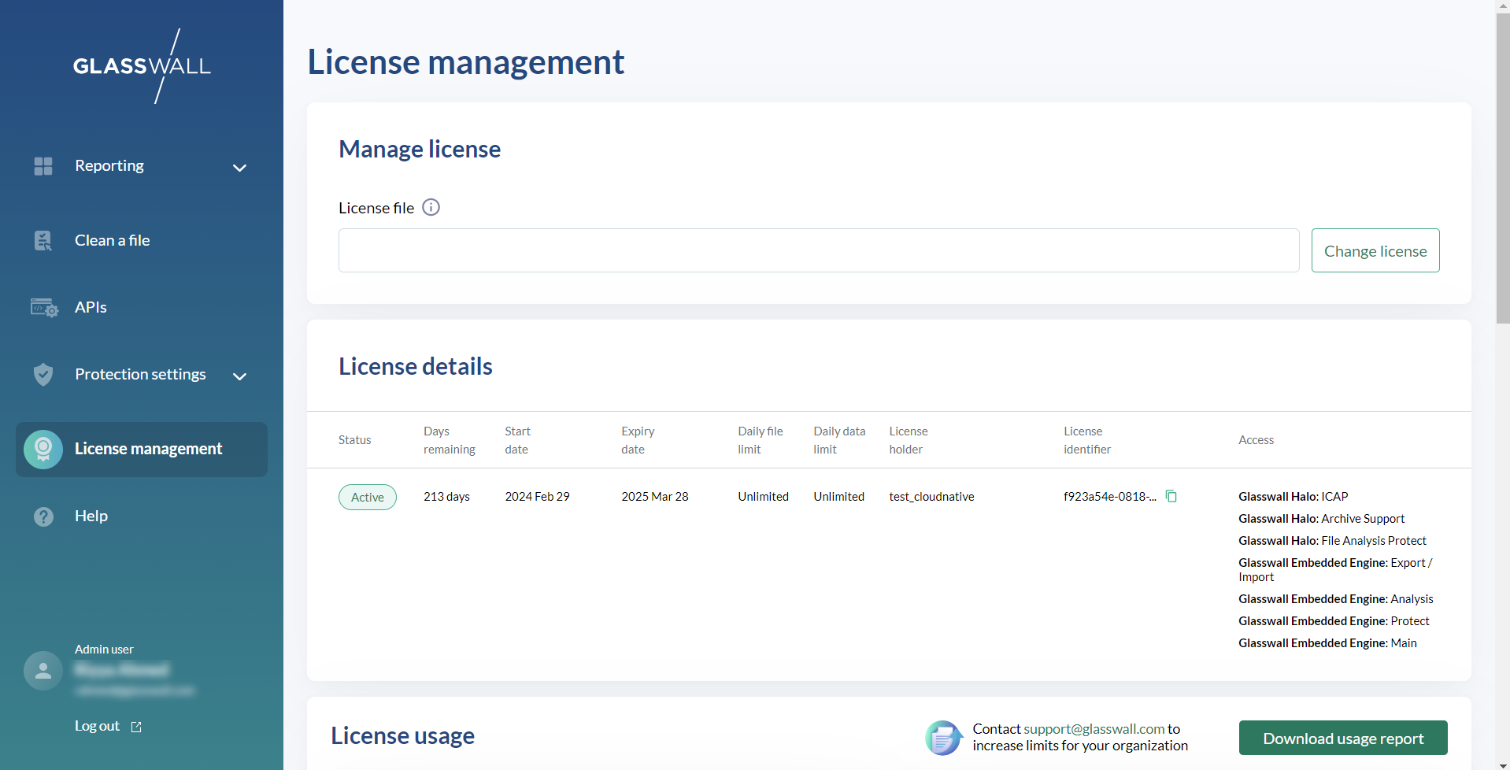Viewport: 1510px width, 770px height.
Task: Click Embedded Engine: Export / Import entry
Action: coord(1335,569)
